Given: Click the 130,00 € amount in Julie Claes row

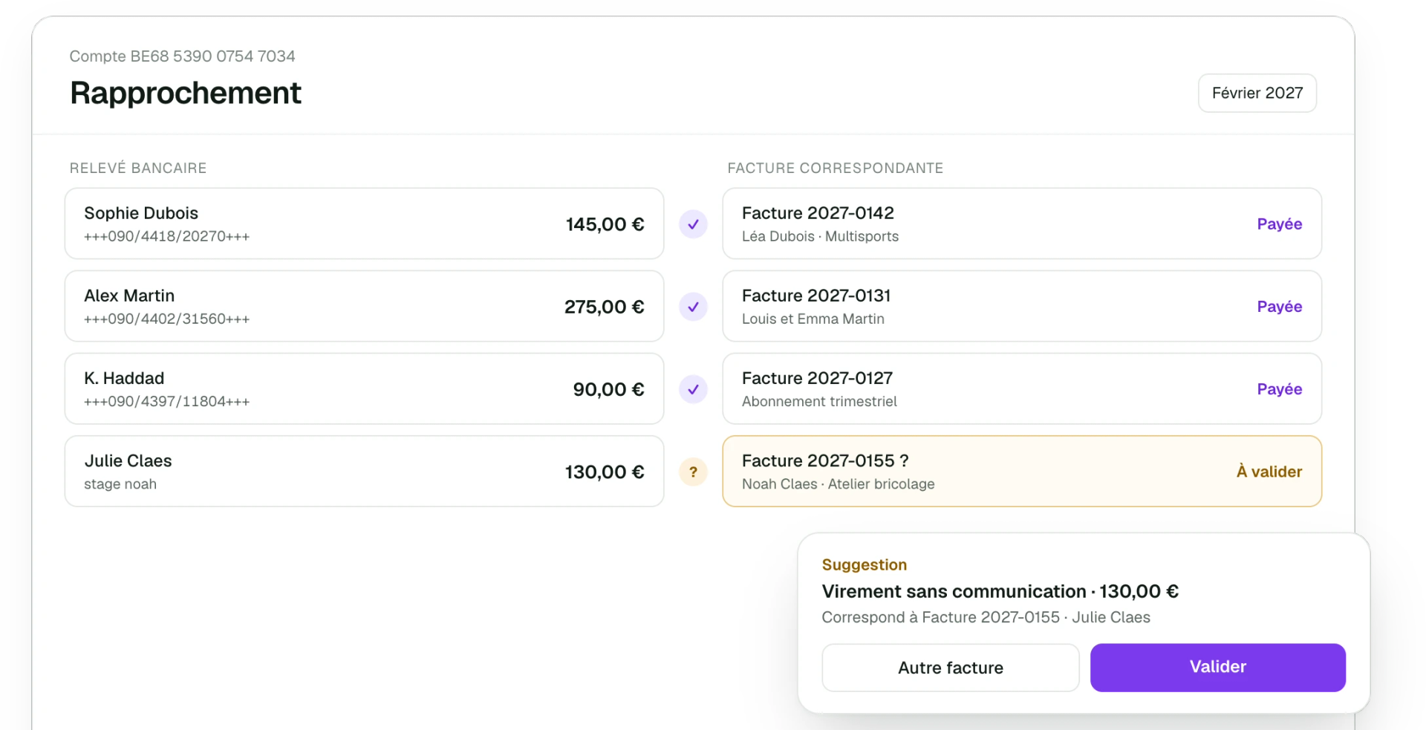Looking at the screenshot, I should 605,472.
